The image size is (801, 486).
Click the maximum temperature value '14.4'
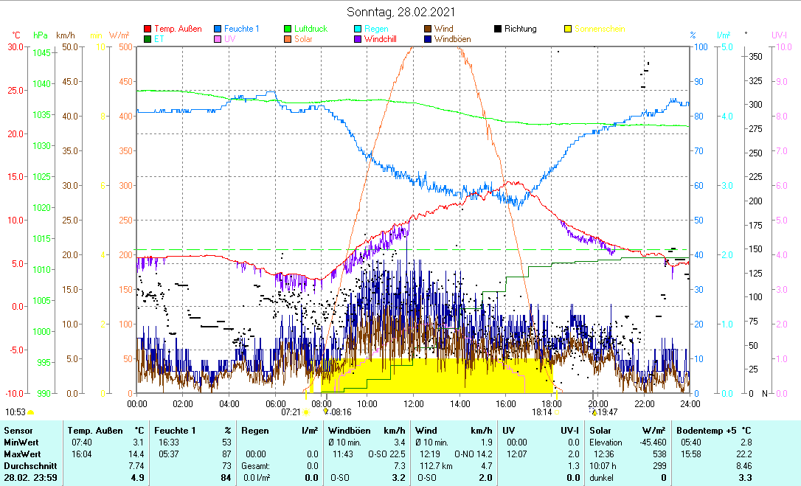pos(136,454)
